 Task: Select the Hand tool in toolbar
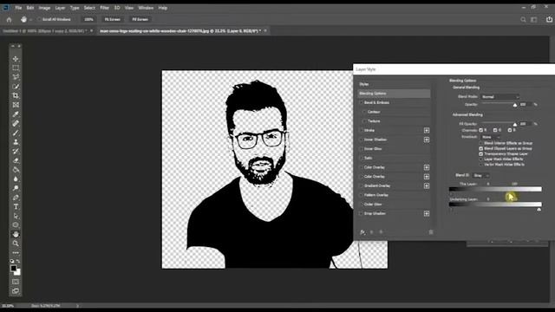point(16,234)
